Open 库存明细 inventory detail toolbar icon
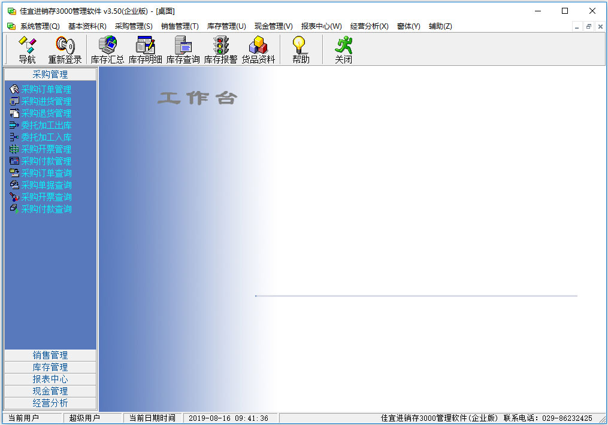608x425 pixels. pyautogui.click(x=145, y=50)
